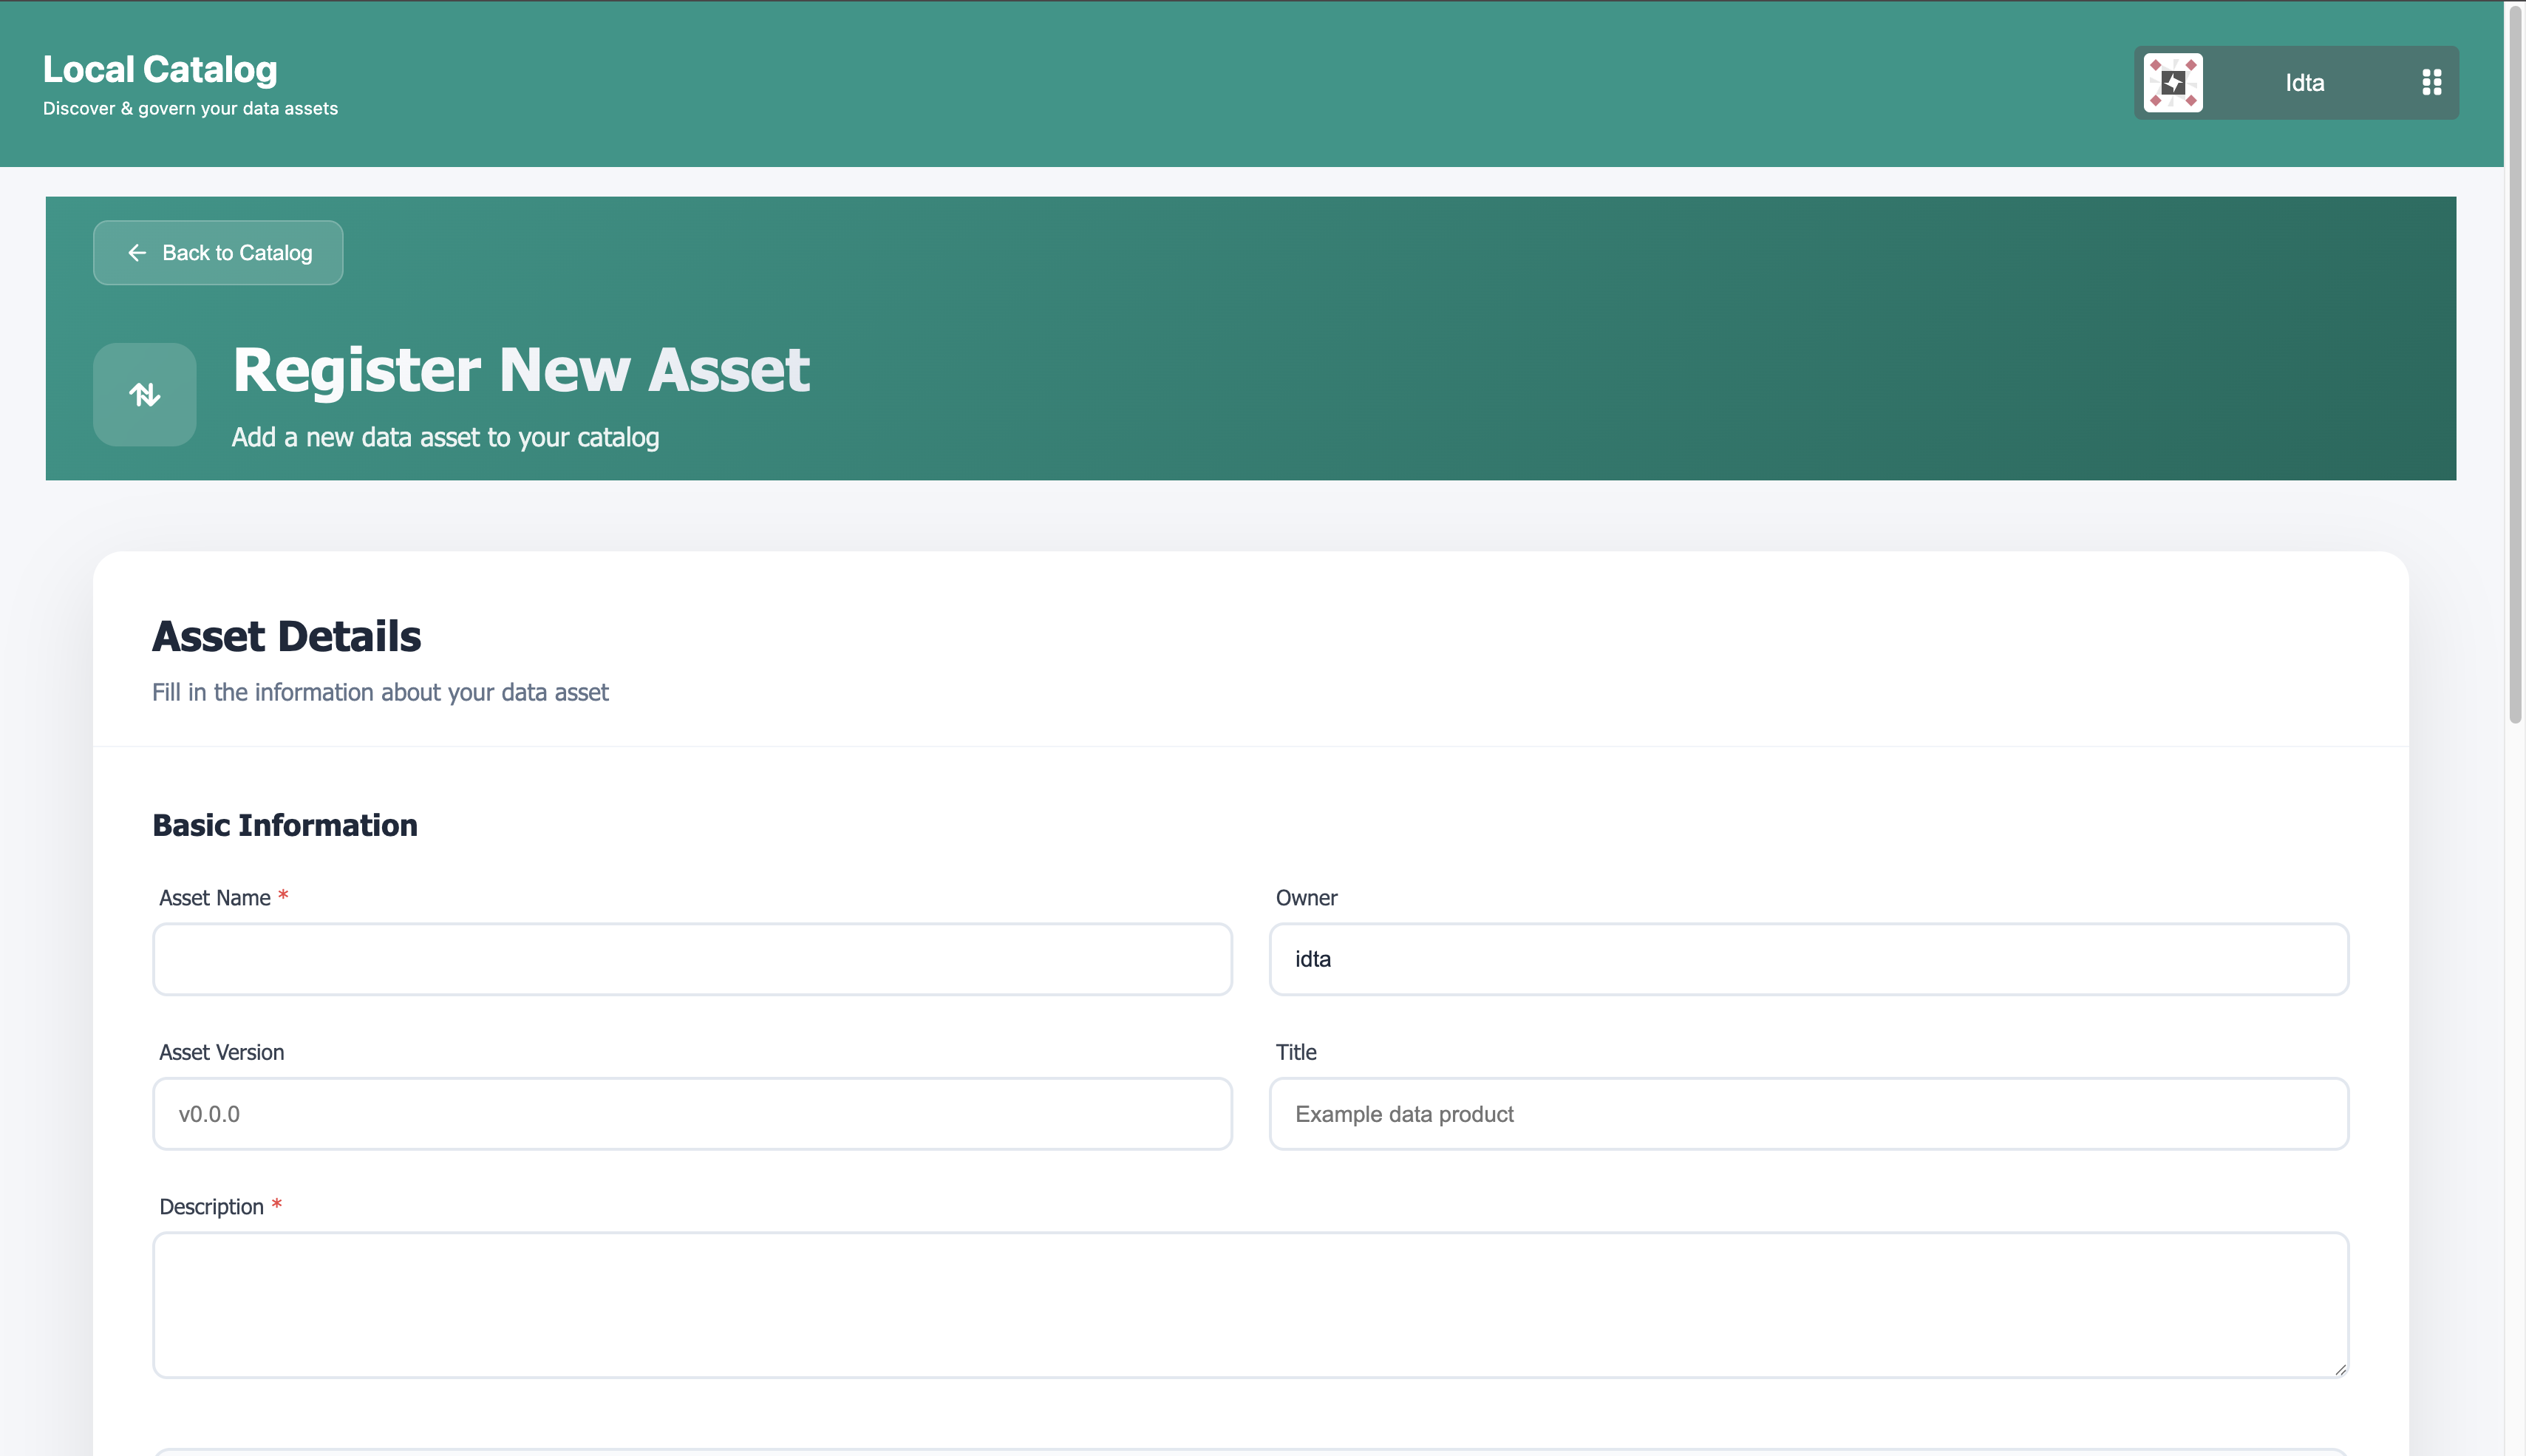
Task: Focus the Description text area
Action: (x=1250, y=1305)
